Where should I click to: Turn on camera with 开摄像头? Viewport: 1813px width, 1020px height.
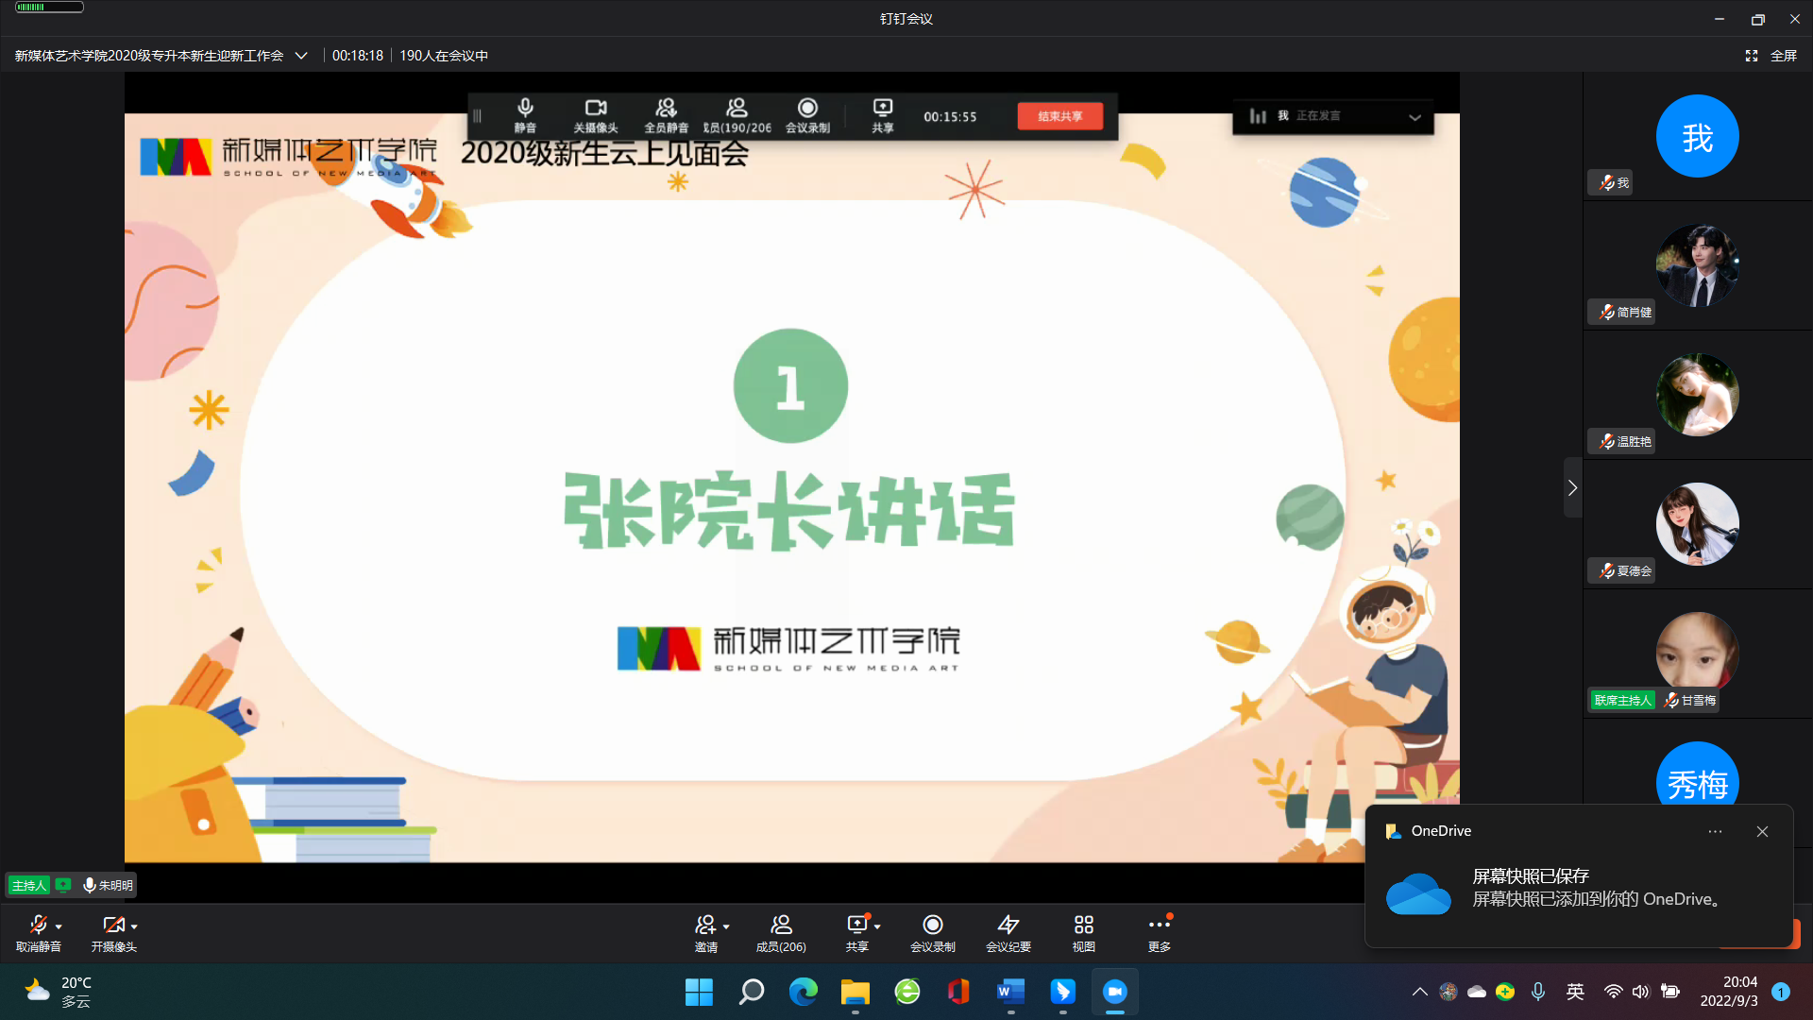[112, 925]
